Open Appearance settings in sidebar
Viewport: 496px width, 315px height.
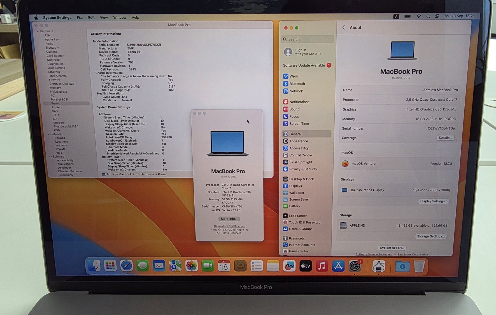(x=295, y=141)
